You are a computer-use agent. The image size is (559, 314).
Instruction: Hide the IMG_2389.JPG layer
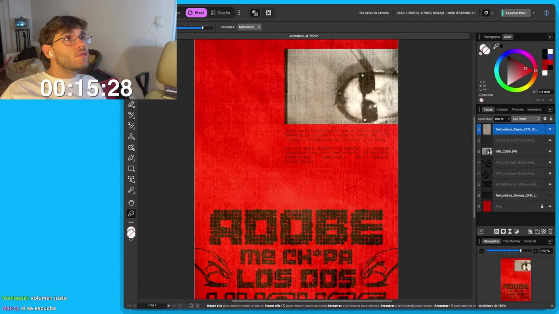click(x=550, y=151)
